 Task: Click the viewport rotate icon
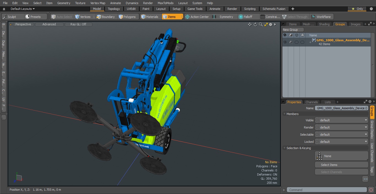(x=255, y=24)
